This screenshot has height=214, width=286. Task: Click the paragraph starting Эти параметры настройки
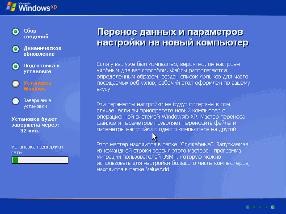tap(171, 117)
